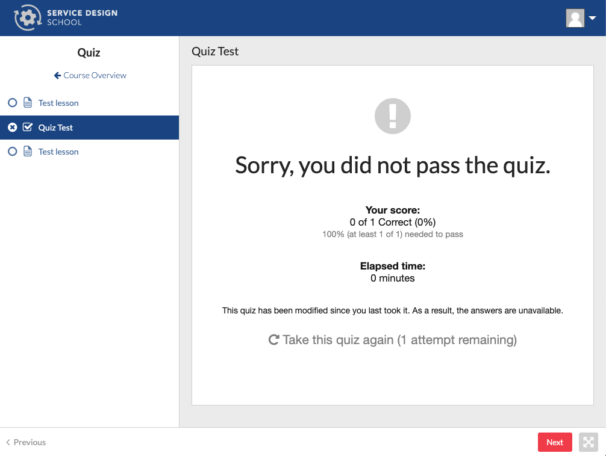Click the 'quiz has been modified' notice

(393, 310)
